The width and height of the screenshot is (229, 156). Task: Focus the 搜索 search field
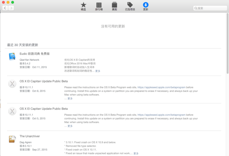coord(210,8)
